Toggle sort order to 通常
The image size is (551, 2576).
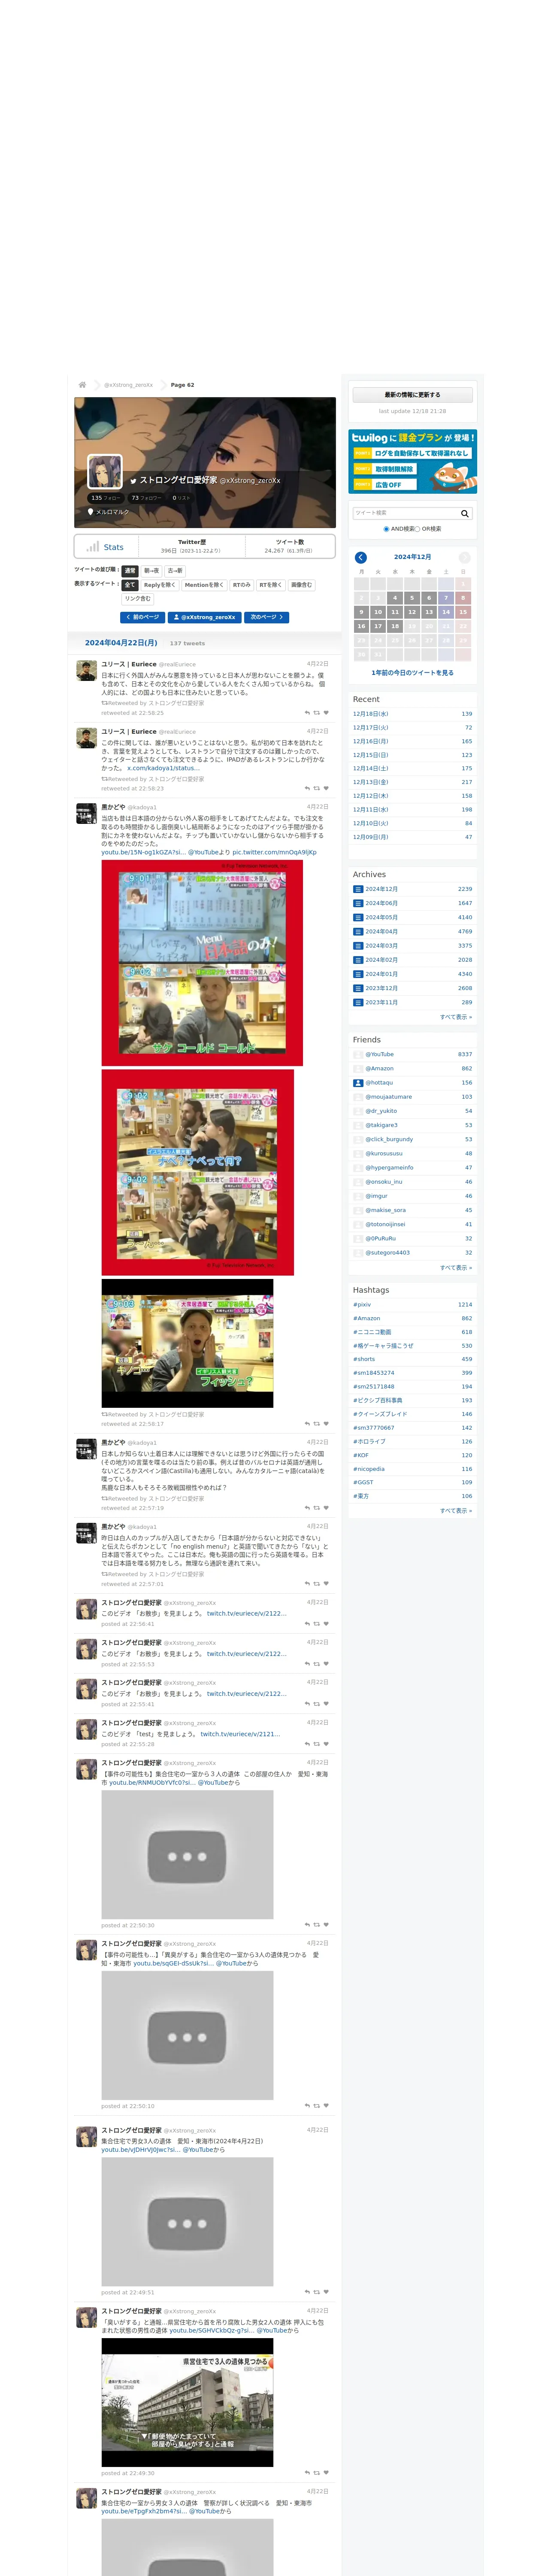point(130,571)
